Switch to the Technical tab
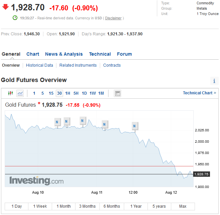 tap(100, 54)
